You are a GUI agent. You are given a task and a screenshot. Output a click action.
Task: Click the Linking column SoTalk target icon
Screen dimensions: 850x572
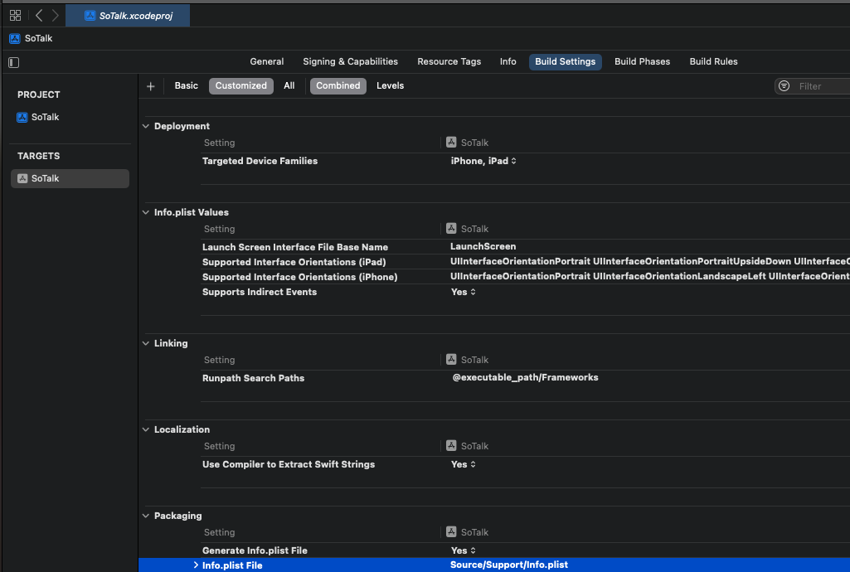(451, 359)
